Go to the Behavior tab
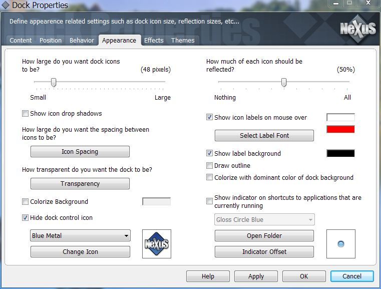381x289 pixels. point(82,41)
